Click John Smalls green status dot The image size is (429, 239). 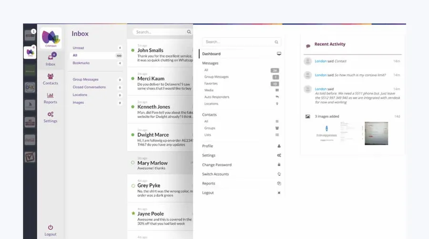[133, 50]
